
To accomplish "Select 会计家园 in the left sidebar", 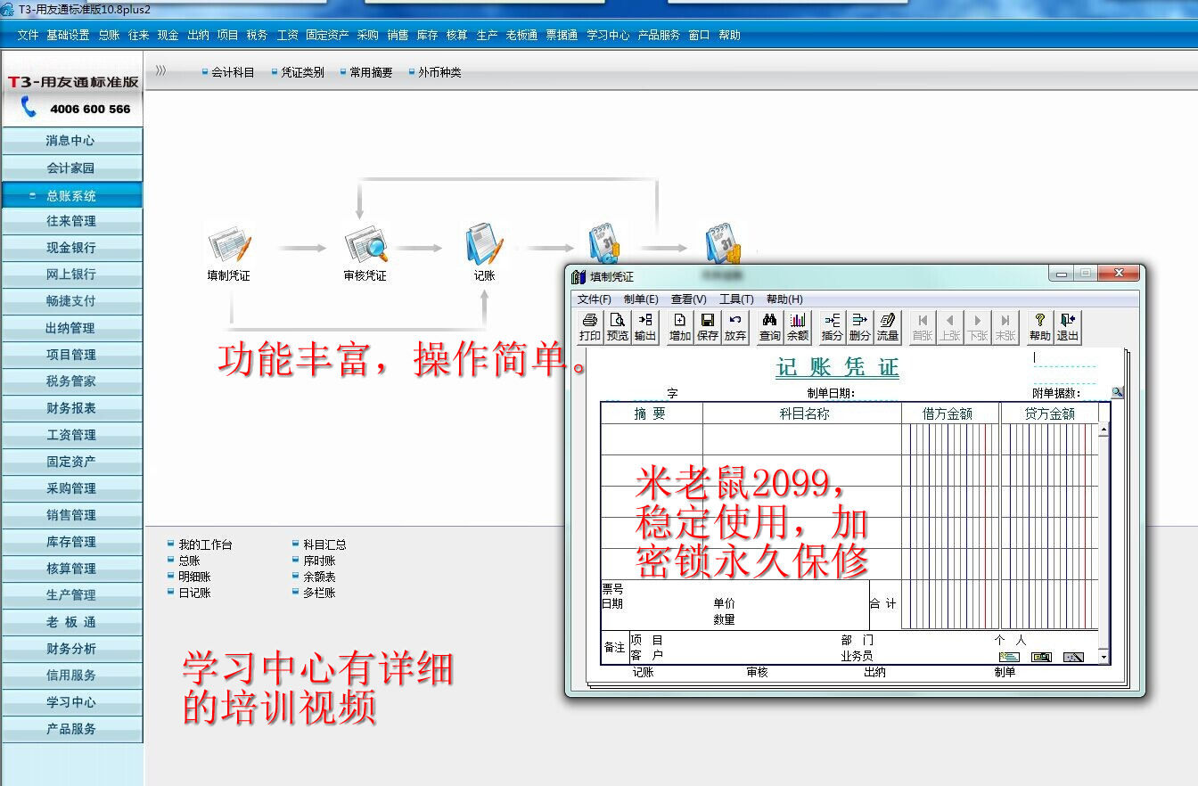I will (71, 168).
